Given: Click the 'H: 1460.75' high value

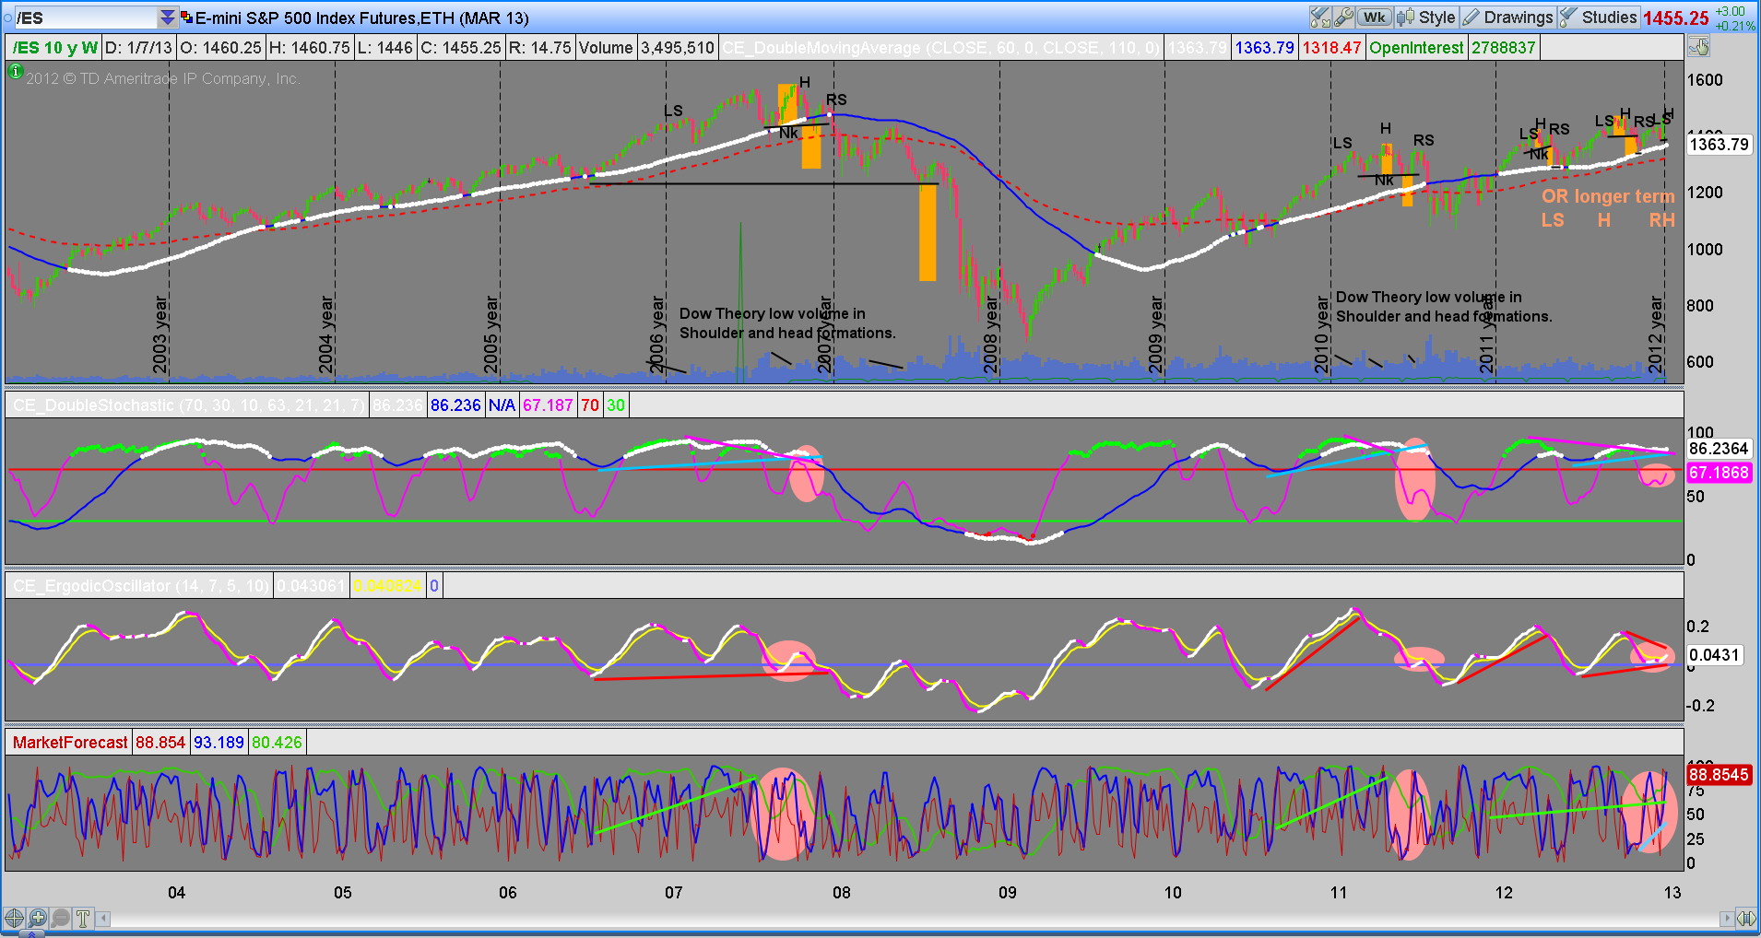Looking at the screenshot, I should (x=310, y=48).
